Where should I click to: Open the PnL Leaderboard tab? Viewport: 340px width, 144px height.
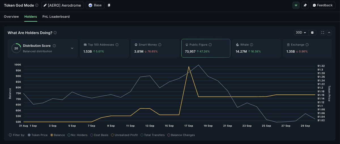56,16
